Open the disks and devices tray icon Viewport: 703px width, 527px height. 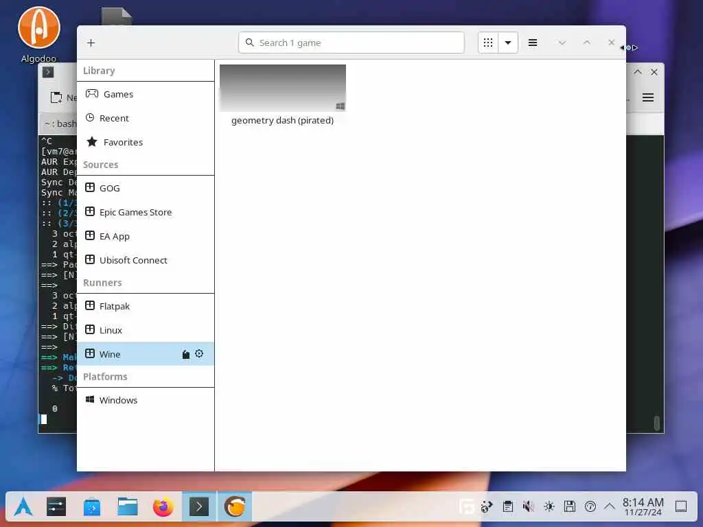click(x=570, y=507)
